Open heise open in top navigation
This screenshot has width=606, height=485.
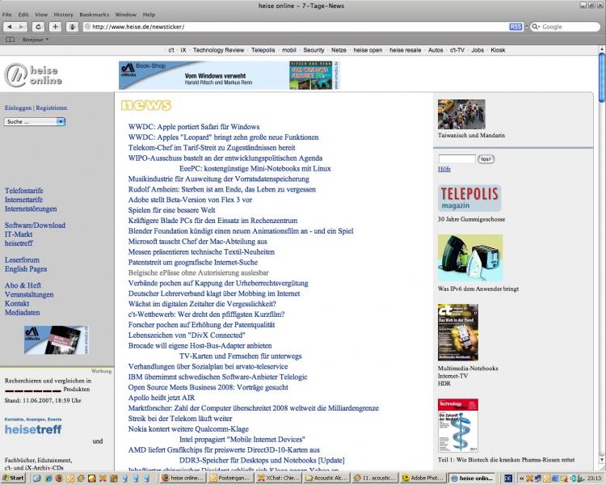tap(368, 50)
